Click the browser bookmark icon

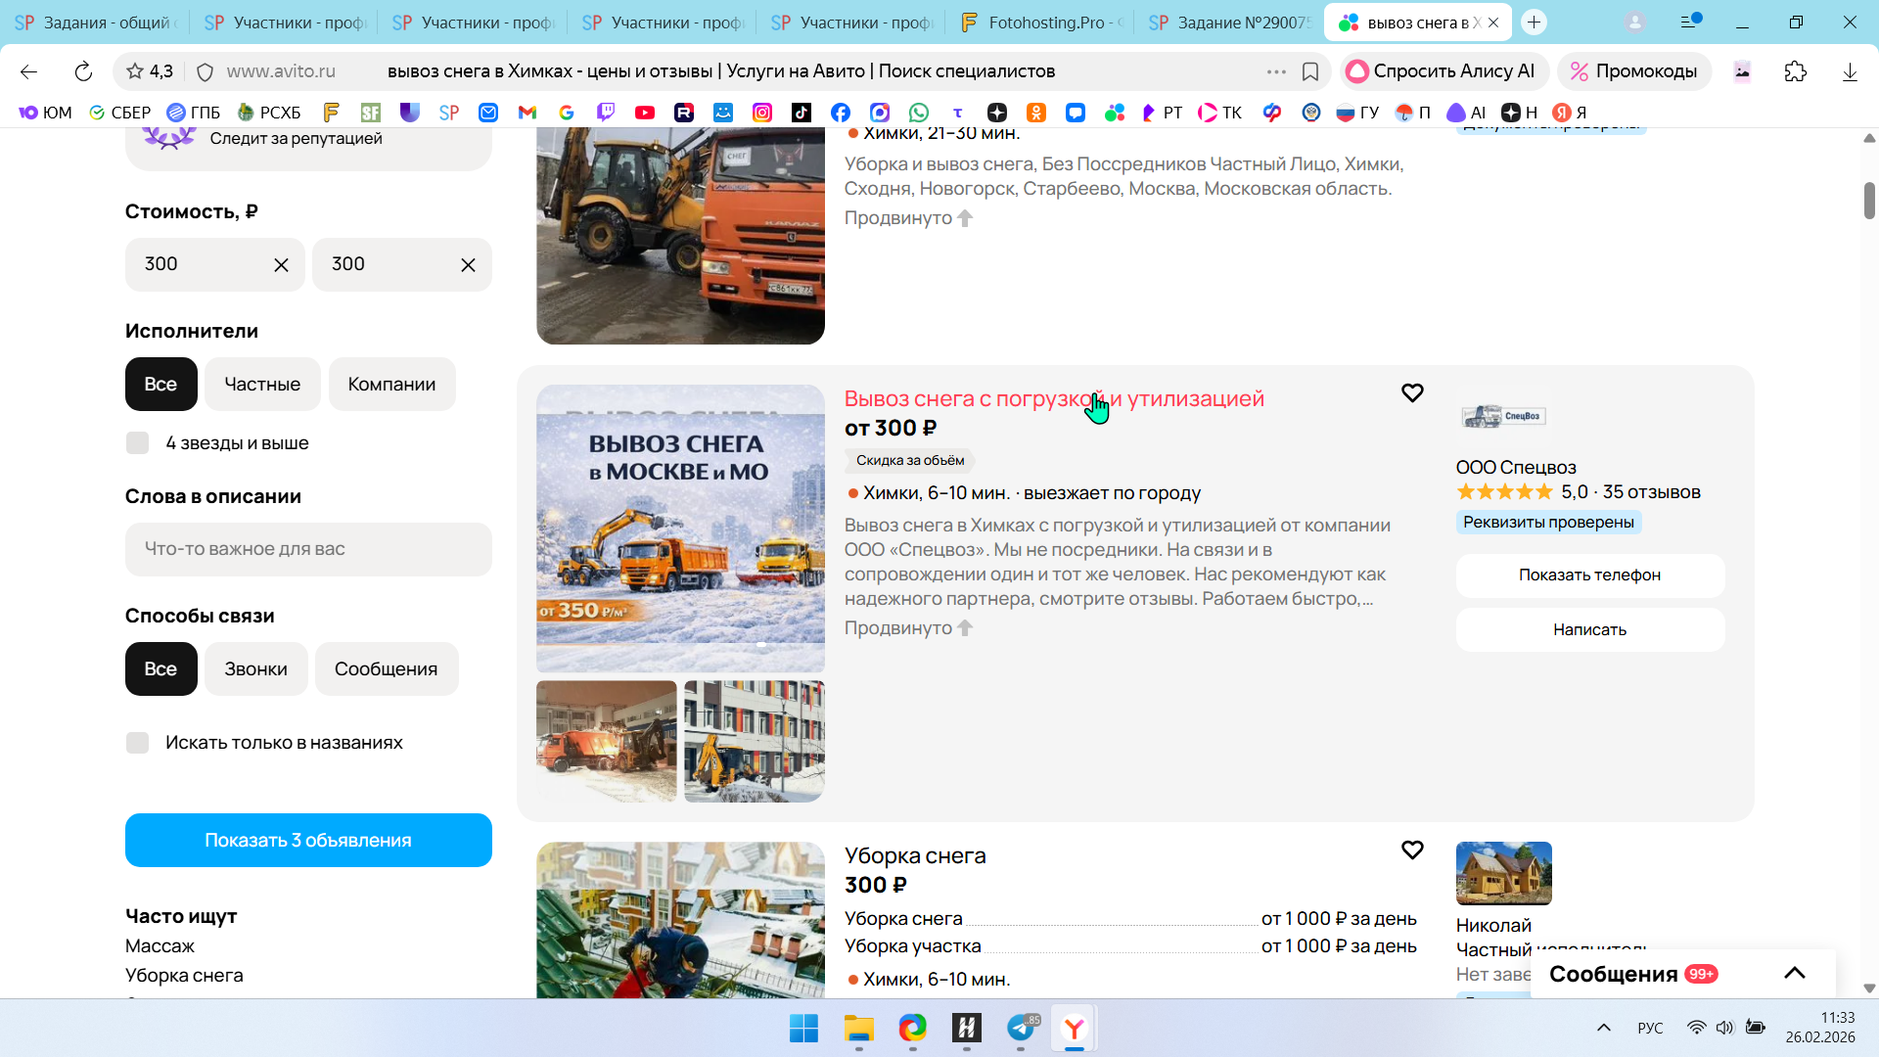pos(1310,71)
